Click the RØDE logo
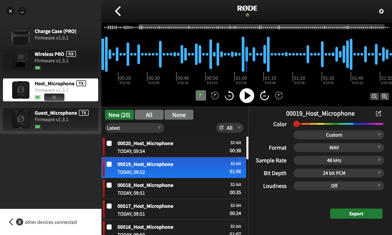Image resolution: width=392 pixels, height=235 pixels. (x=247, y=8)
